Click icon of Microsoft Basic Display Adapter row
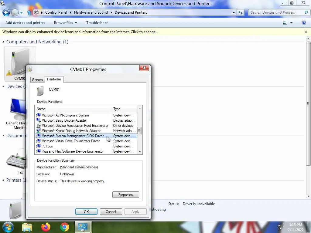 pyautogui.click(x=39, y=120)
